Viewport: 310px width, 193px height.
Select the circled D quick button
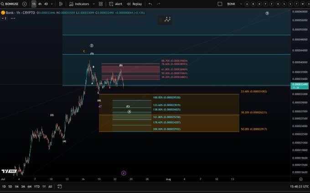pos(259,4)
